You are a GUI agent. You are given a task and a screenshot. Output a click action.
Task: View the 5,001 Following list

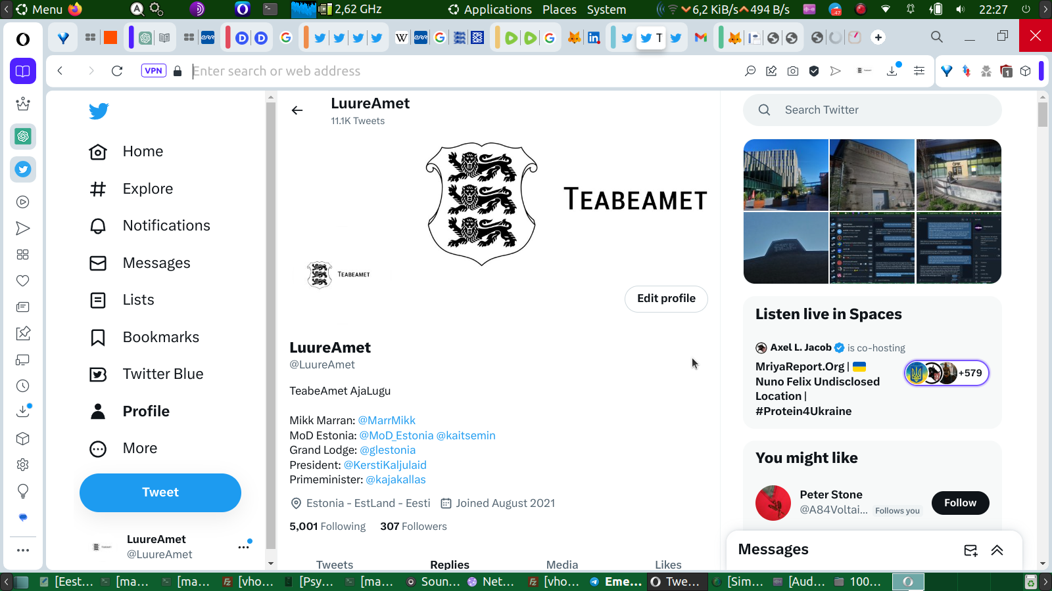327,527
